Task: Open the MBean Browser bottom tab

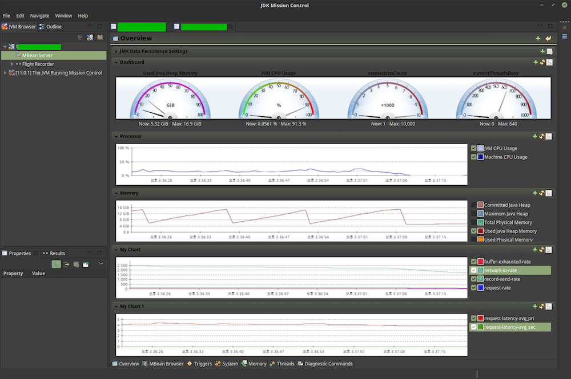Action: coord(163,364)
